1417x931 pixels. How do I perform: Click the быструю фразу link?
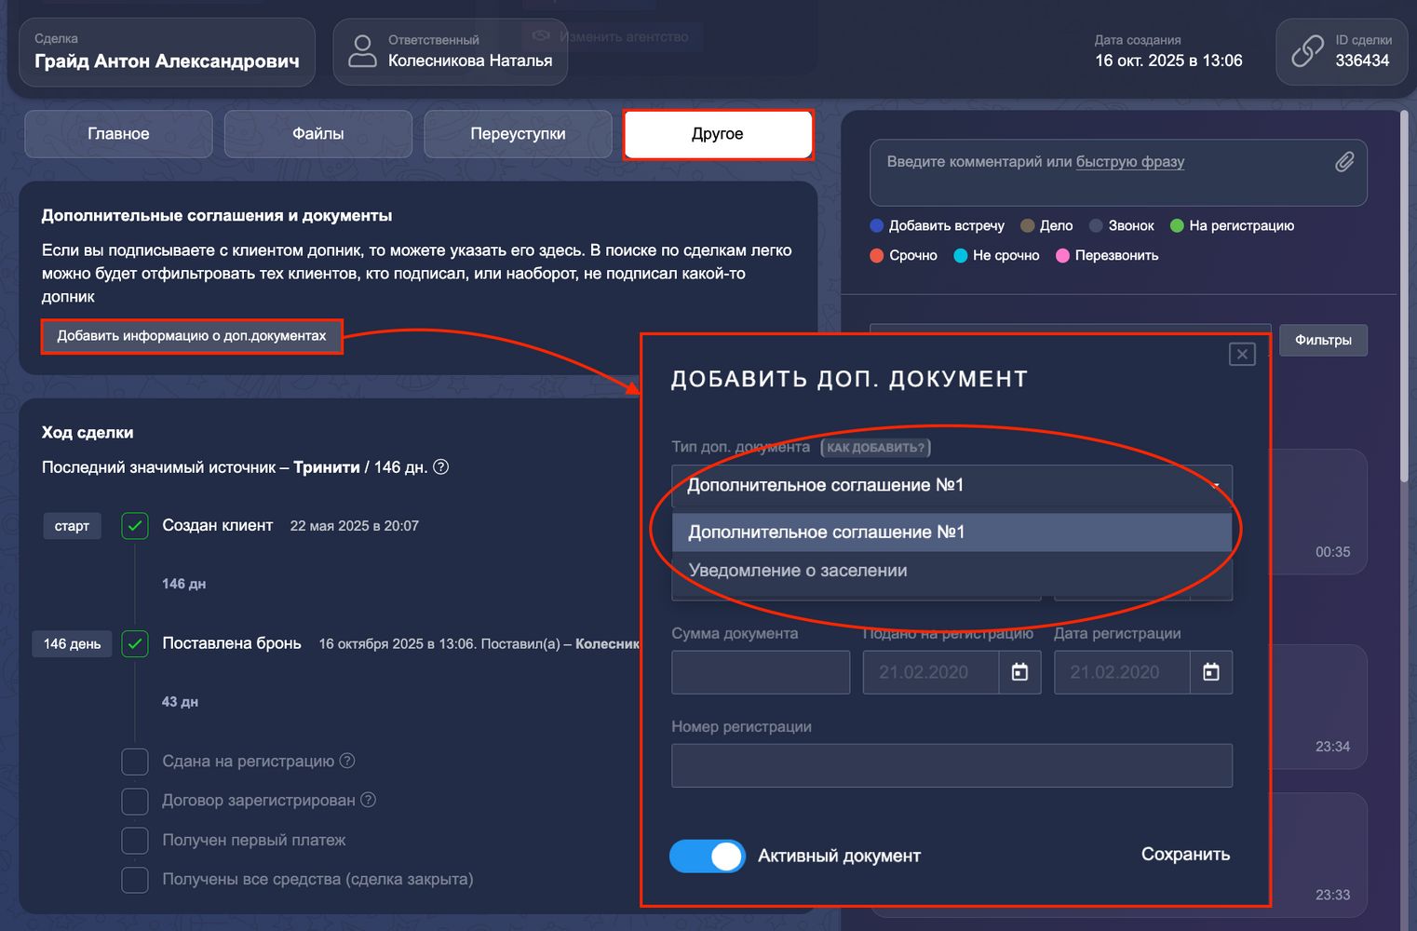point(1130,161)
